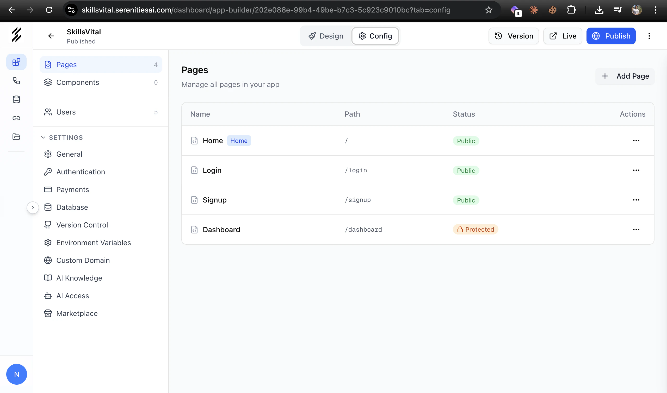Image resolution: width=667 pixels, height=393 pixels.
Task: Open the folder icon in left rail
Action: (x=16, y=137)
